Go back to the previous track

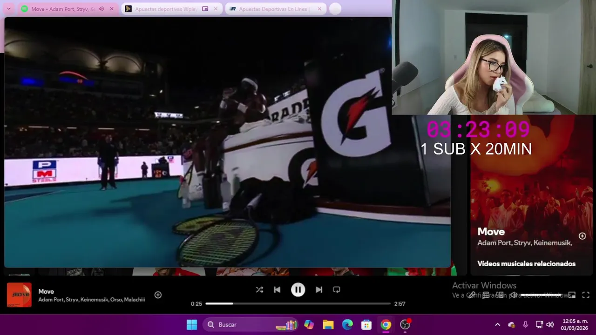(277, 290)
